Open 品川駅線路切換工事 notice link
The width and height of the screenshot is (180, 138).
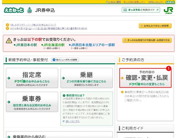(49, 28)
